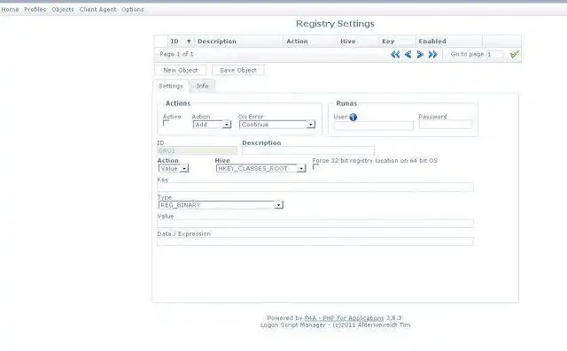This screenshot has height=351, width=567.
Task: Confirm go-to-page with green checkmark
Action: coord(514,55)
